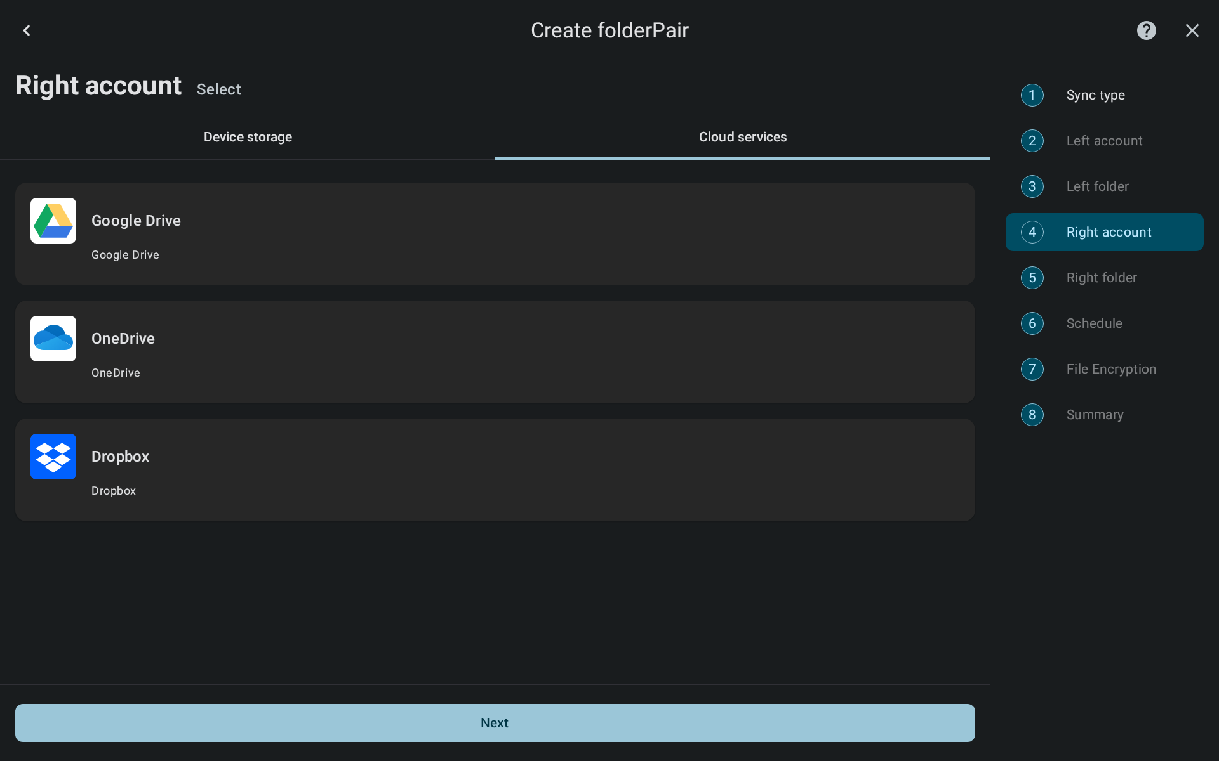Switch to the Device storage tab
The image size is (1219, 761).
click(248, 137)
